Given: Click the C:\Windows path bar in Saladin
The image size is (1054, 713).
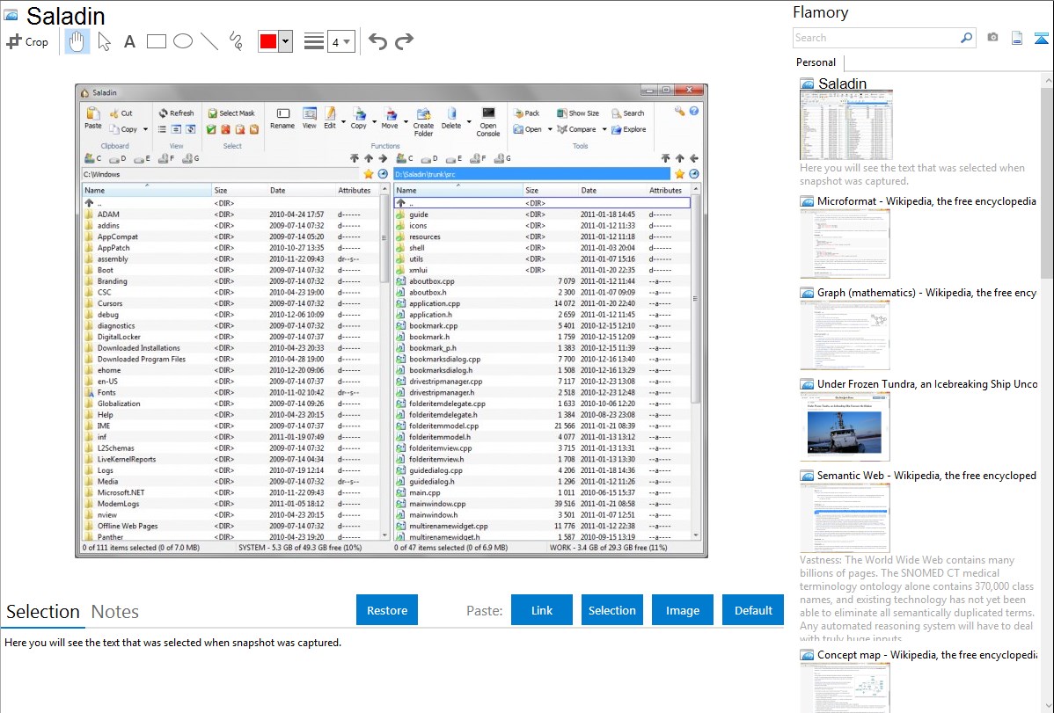Looking at the screenshot, I should (222, 174).
